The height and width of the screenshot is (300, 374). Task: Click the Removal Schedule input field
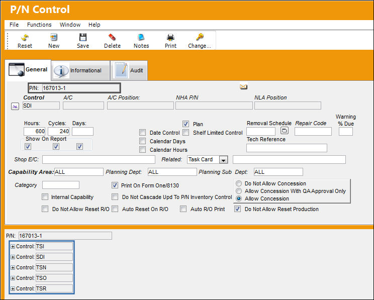tap(261, 131)
